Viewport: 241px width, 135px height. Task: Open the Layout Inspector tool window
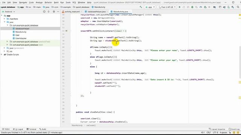click(217, 129)
